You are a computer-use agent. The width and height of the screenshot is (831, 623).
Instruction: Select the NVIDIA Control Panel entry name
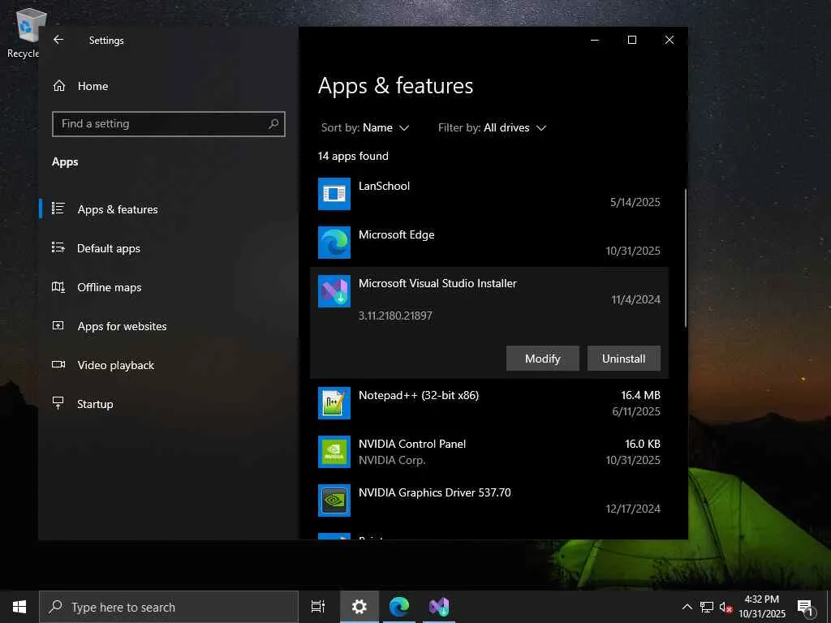click(412, 444)
